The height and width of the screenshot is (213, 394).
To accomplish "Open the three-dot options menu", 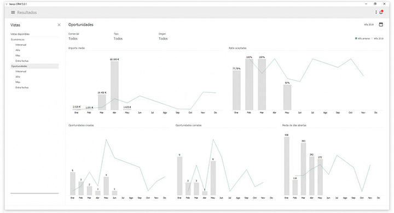I will tap(376, 13).
